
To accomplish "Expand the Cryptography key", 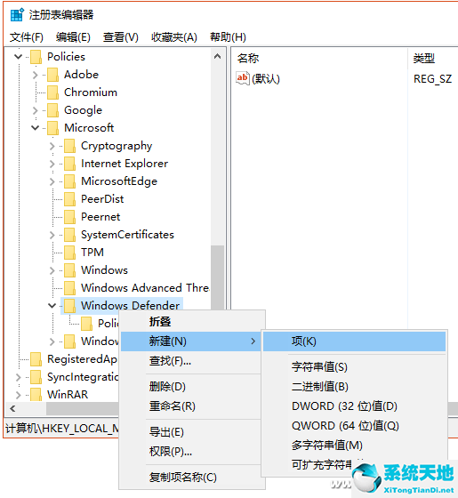I will pyautogui.click(x=52, y=146).
